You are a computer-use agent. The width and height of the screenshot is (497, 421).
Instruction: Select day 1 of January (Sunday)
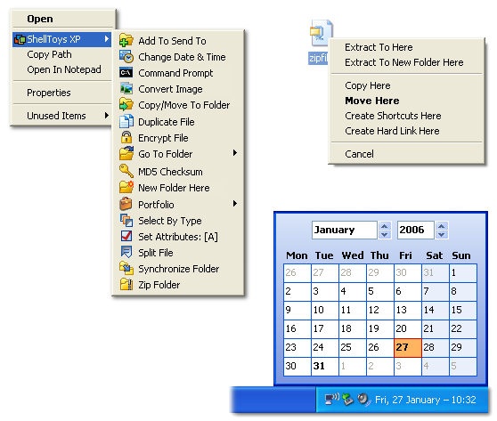click(x=463, y=273)
